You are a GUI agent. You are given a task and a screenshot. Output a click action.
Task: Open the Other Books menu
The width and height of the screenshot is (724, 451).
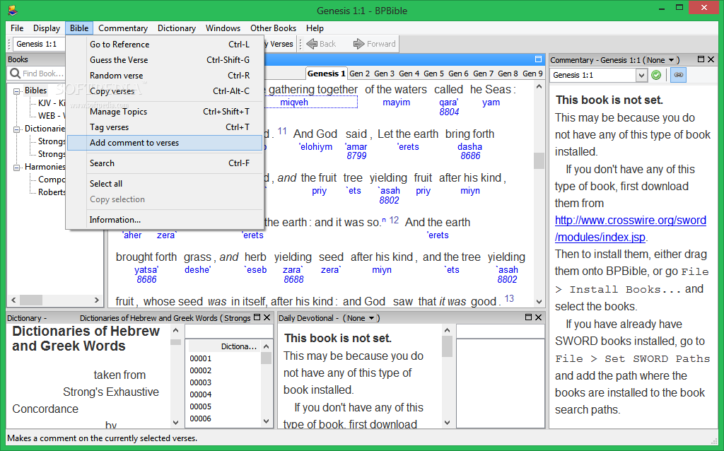[274, 28]
